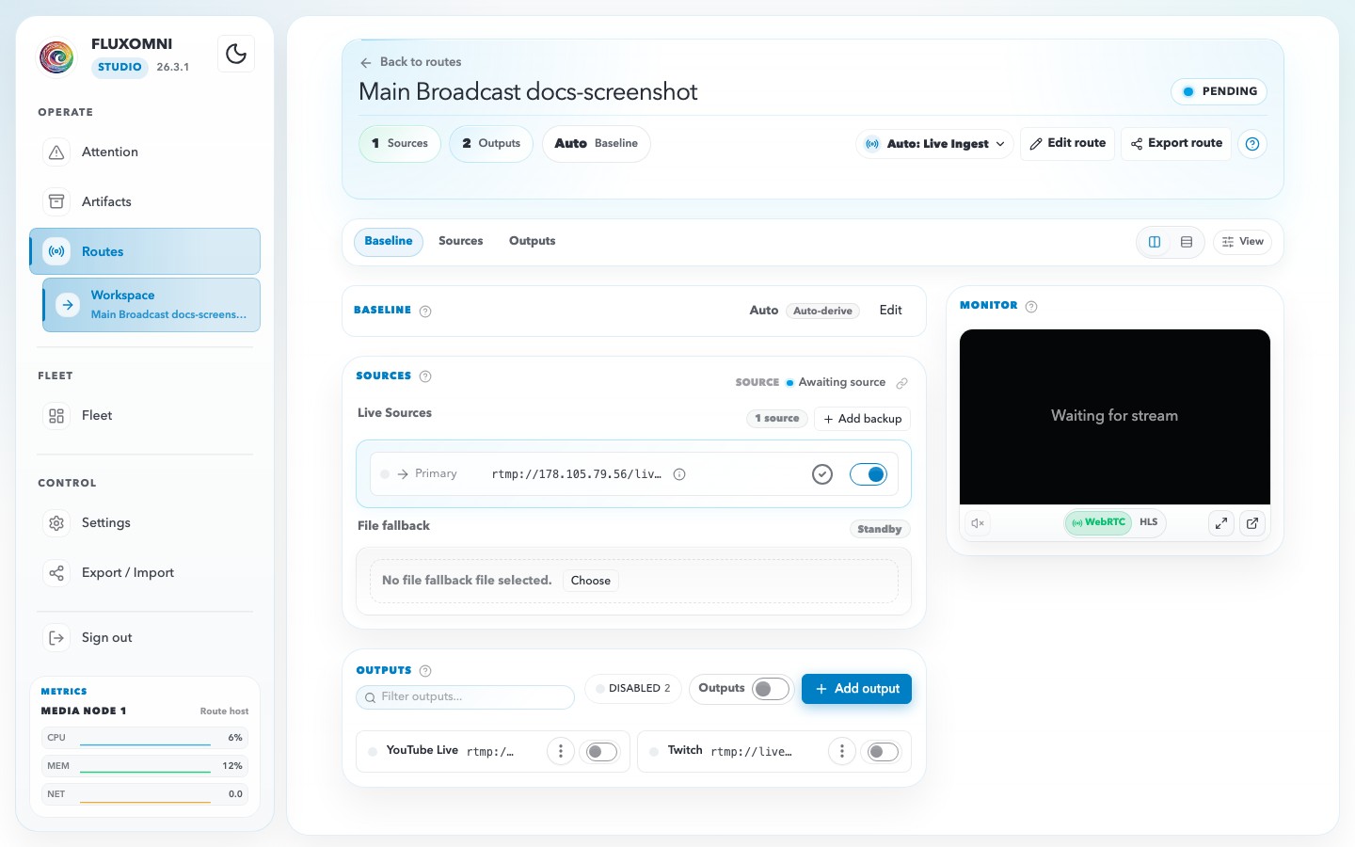Open the help icon beside Export route

click(x=1252, y=144)
